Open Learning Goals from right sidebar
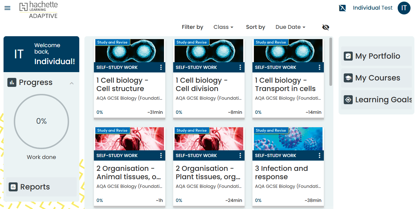Screen dimensions: 415x209 (383, 100)
